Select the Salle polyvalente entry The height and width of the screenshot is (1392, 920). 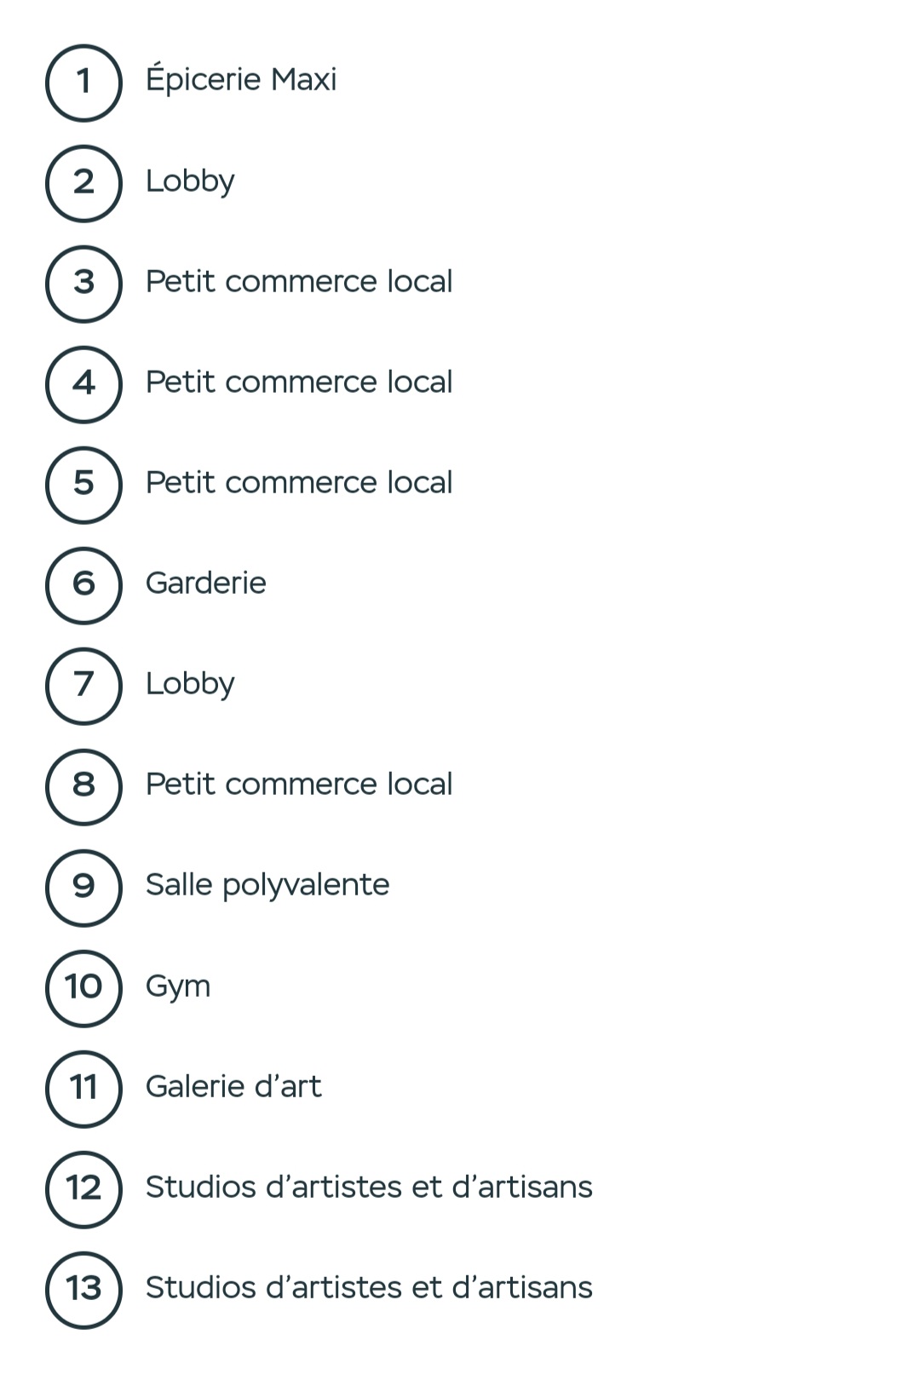point(267,885)
